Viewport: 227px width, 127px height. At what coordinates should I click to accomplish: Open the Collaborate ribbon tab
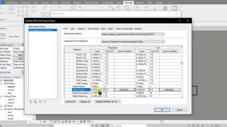tap(107, 2)
